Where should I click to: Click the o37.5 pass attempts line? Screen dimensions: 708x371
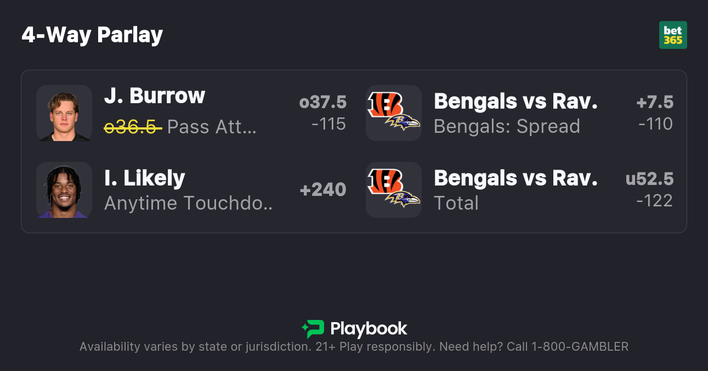click(x=323, y=102)
